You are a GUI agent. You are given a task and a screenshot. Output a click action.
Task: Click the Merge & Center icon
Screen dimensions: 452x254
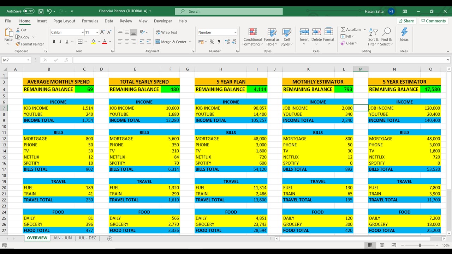click(158, 42)
